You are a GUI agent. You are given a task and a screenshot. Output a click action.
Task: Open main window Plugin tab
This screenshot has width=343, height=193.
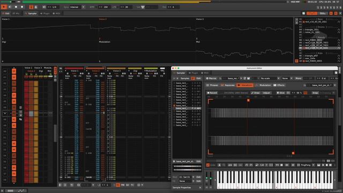point(45,13)
